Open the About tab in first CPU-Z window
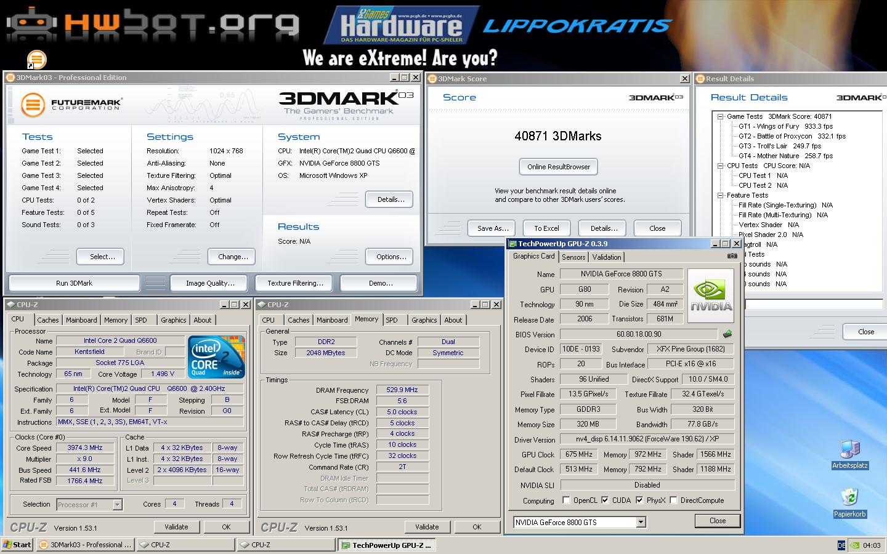This screenshot has height=554, width=887. (x=203, y=320)
